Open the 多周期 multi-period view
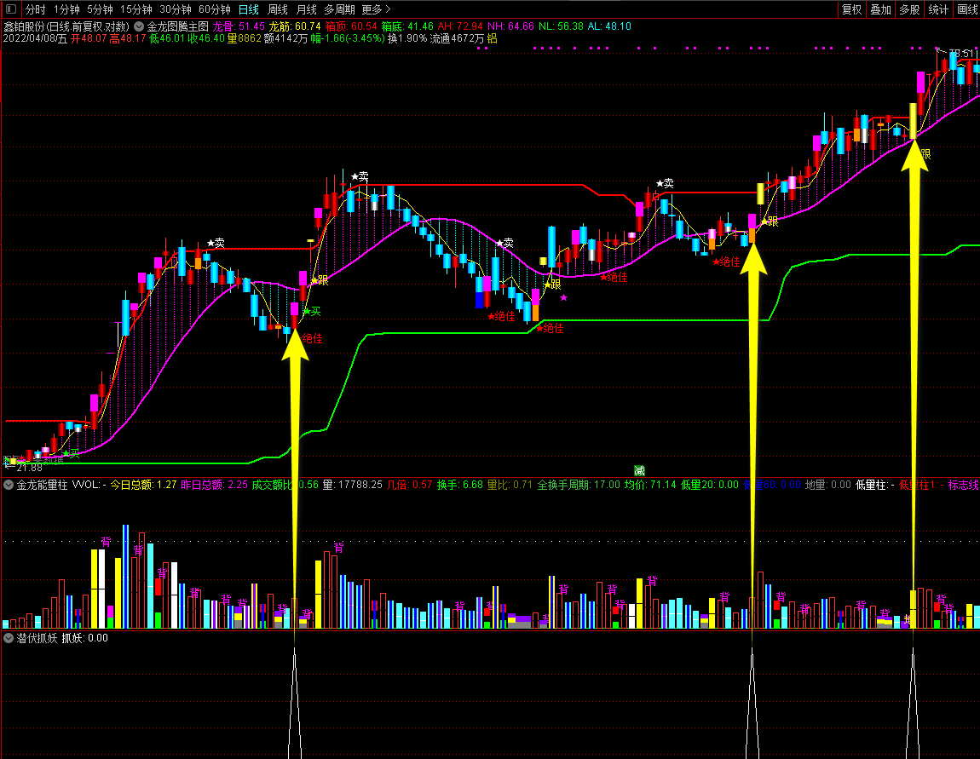The image size is (980, 759). [x=339, y=9]
